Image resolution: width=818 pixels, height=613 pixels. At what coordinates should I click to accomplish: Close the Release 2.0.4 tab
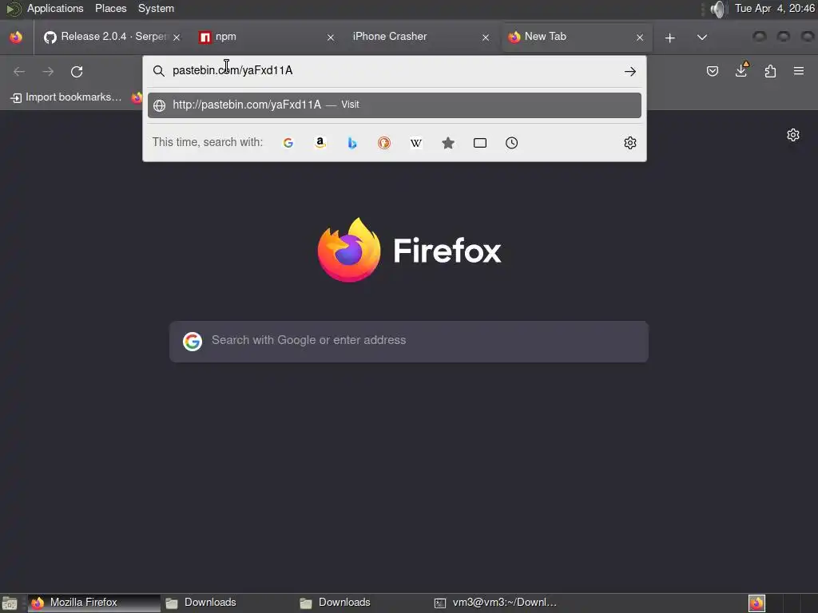177,38
